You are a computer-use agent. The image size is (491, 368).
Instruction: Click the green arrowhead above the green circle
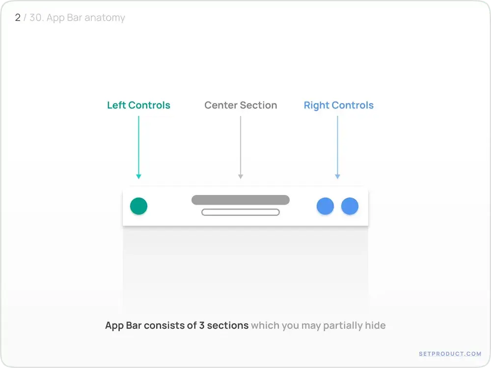pyautogui.click(x=138, y=176)
